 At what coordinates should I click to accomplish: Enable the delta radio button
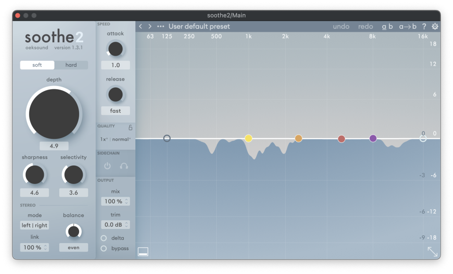[104, 238]
